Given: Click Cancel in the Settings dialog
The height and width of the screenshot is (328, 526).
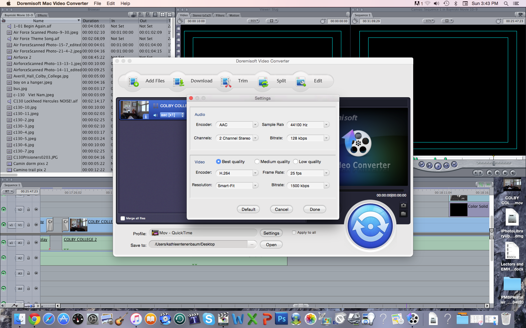Looking at the screenshot, I should click(x=281, y=209).
